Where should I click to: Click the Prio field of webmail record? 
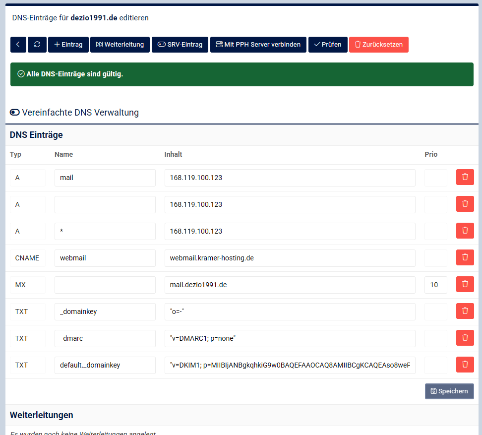[x=435, y=258]
